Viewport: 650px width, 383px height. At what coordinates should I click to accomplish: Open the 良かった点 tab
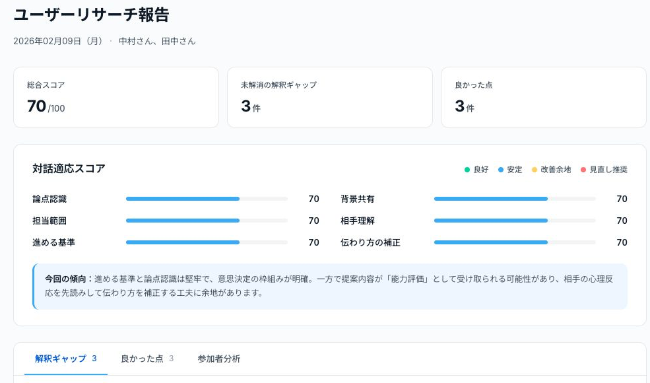146,359
